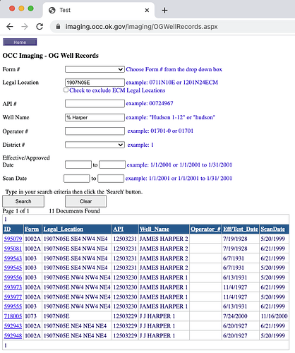Sort by API column header
This screenshot has width=295, height=353.
pos(119,229)
